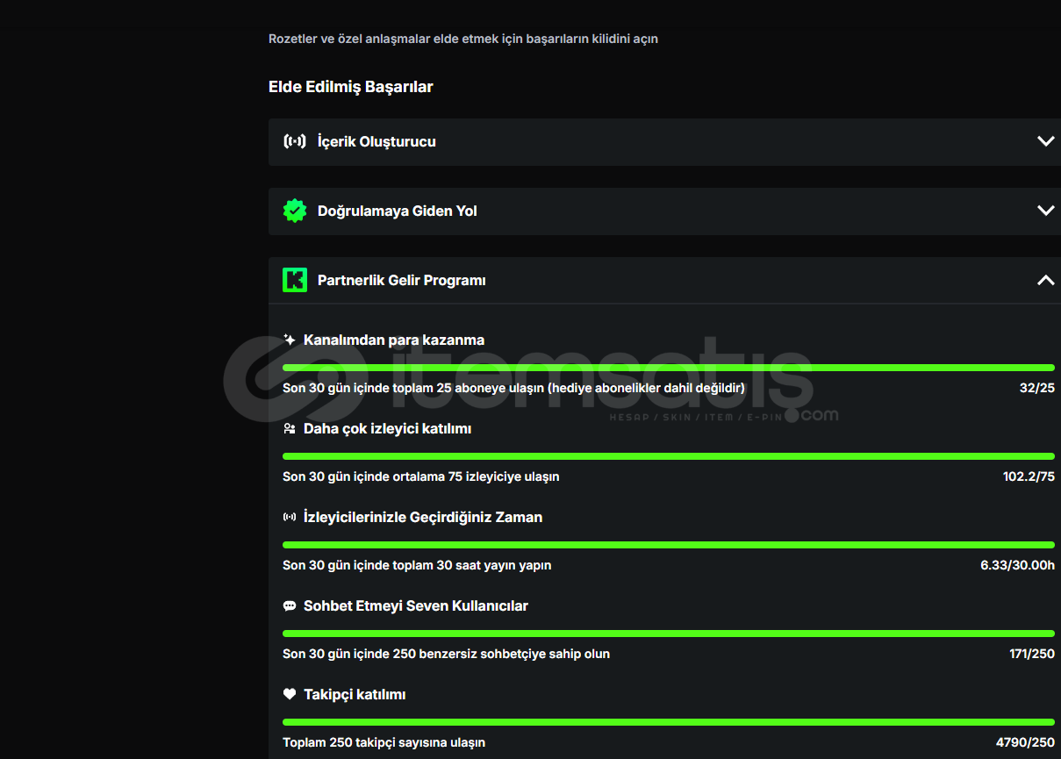
Task: Collapse the Partnerlik Gelir Programı chevron
Action: click(x=1045, y=280)
